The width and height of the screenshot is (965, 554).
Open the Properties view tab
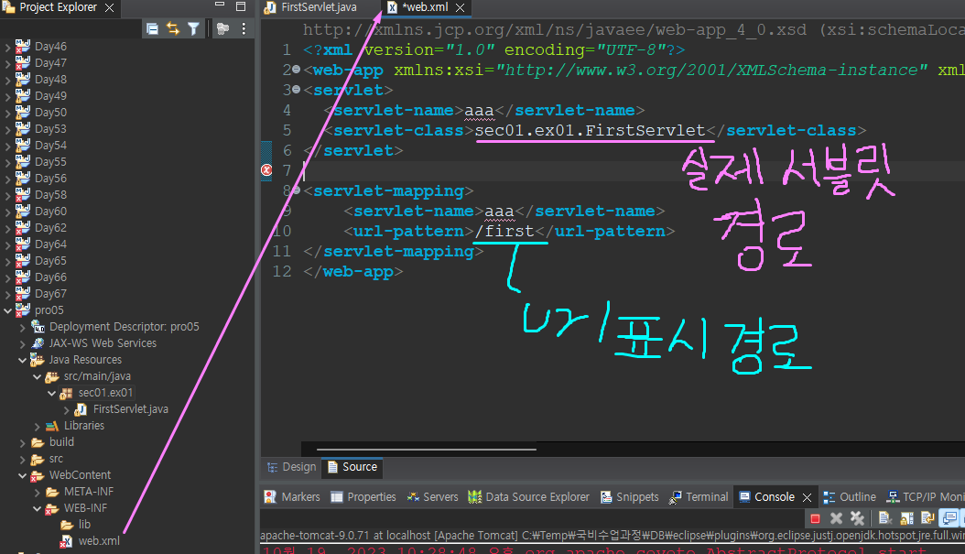(363, 496)
